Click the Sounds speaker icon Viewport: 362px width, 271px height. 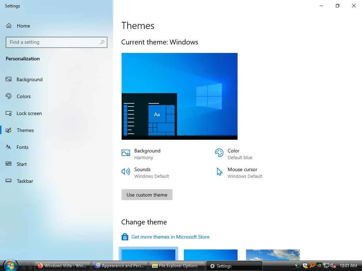point(126,171)
